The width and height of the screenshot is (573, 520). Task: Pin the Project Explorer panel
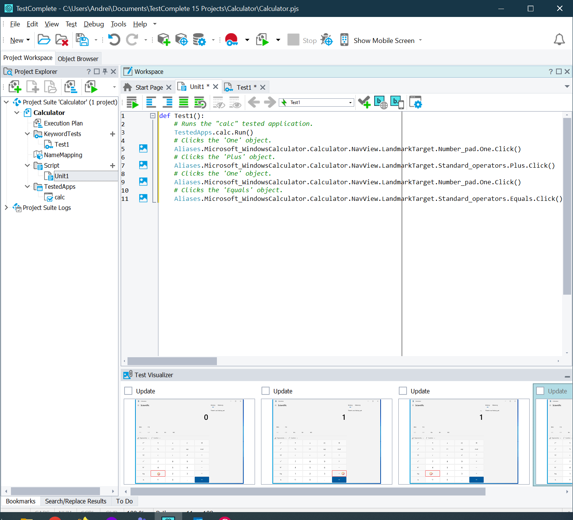(x=105, y=72)
